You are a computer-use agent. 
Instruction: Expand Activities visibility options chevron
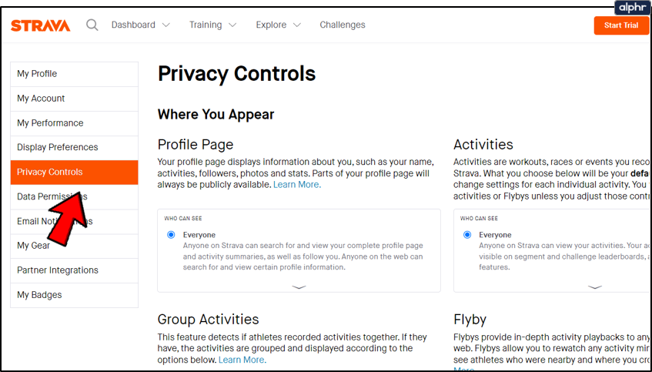(595, 287)
